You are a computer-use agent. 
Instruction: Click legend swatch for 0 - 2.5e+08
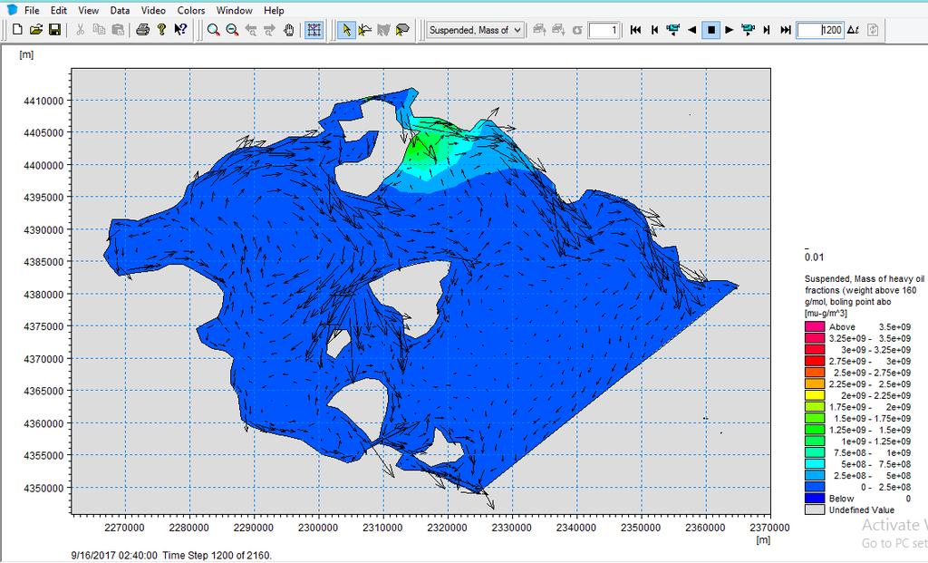[x=815, y=487]
